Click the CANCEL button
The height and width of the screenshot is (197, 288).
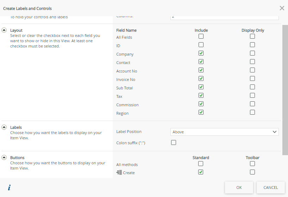click(270, 188)
